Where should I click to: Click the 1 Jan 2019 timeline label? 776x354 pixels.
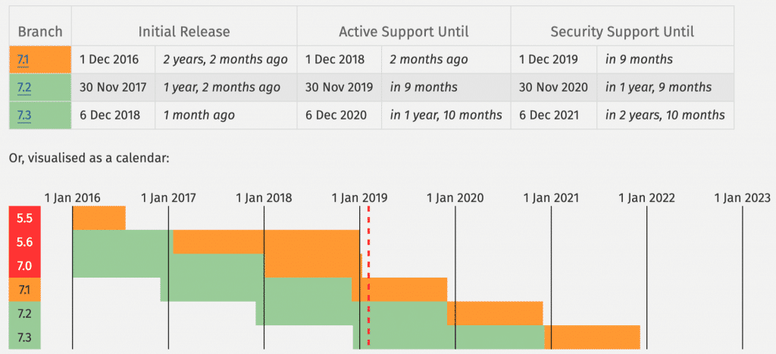coord(359,198)
